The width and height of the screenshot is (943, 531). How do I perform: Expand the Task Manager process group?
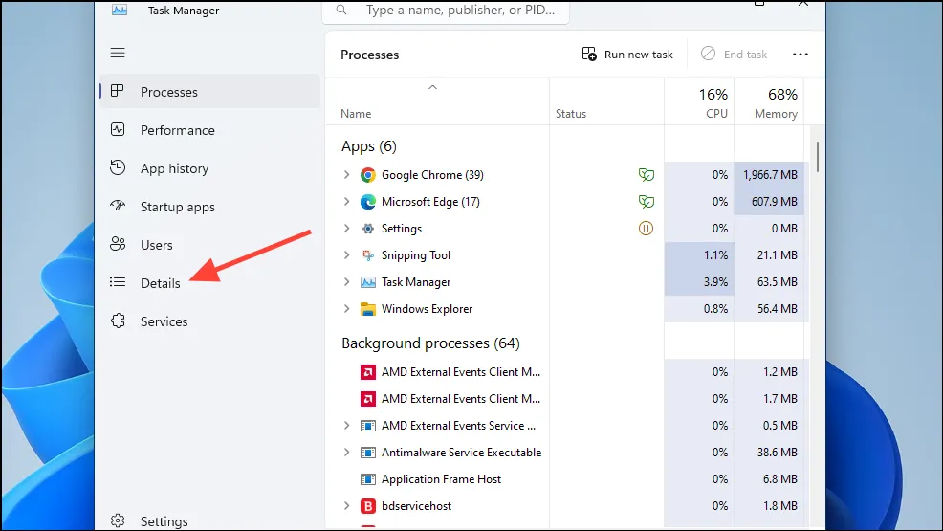[347, 282]
